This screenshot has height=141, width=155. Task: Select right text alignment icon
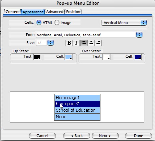(x=98, y=43)
